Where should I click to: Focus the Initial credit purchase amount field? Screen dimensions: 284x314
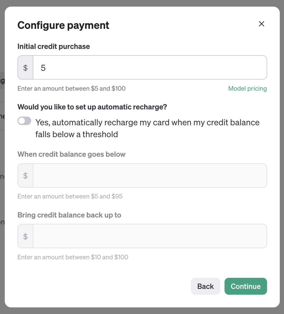[150, 68]
